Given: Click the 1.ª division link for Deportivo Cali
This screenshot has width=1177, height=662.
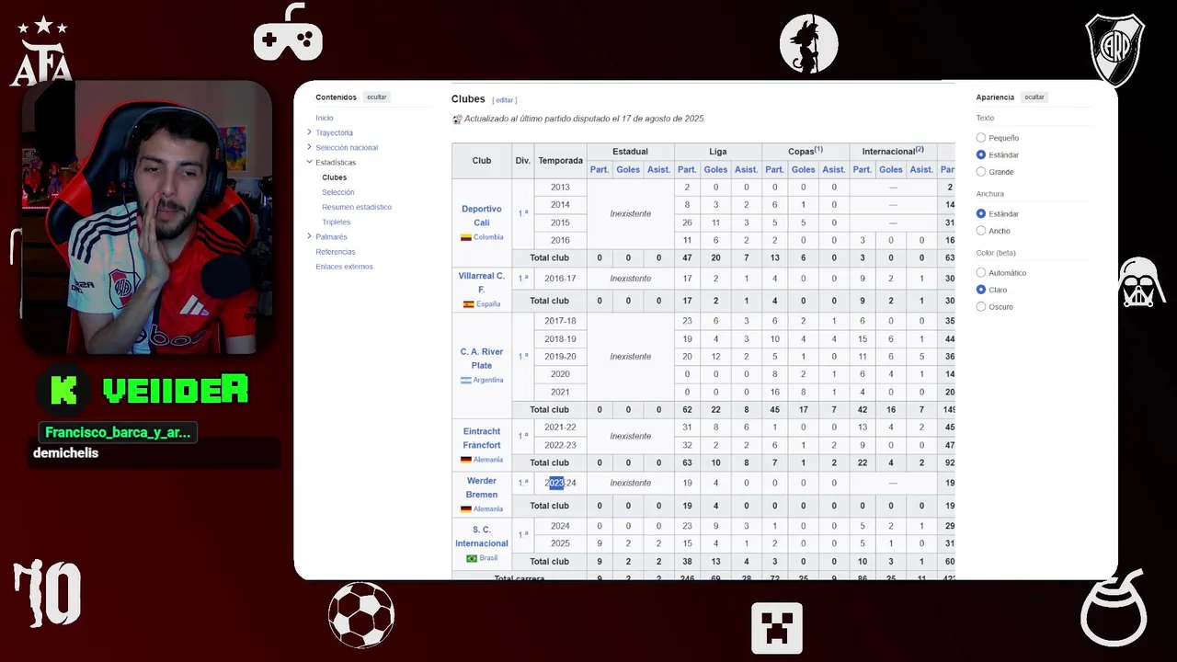Looking at the screenshot, I should (x=523, y=213).
